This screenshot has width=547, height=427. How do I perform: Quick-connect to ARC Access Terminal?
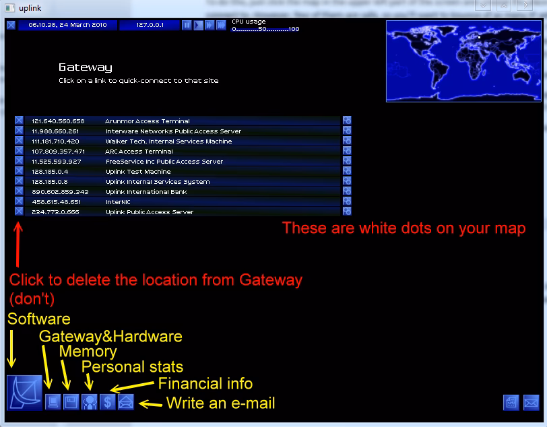[x=183, y=151]
